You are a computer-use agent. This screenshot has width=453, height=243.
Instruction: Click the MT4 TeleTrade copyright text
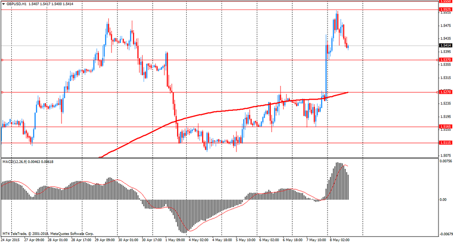[x=48, y=234]
